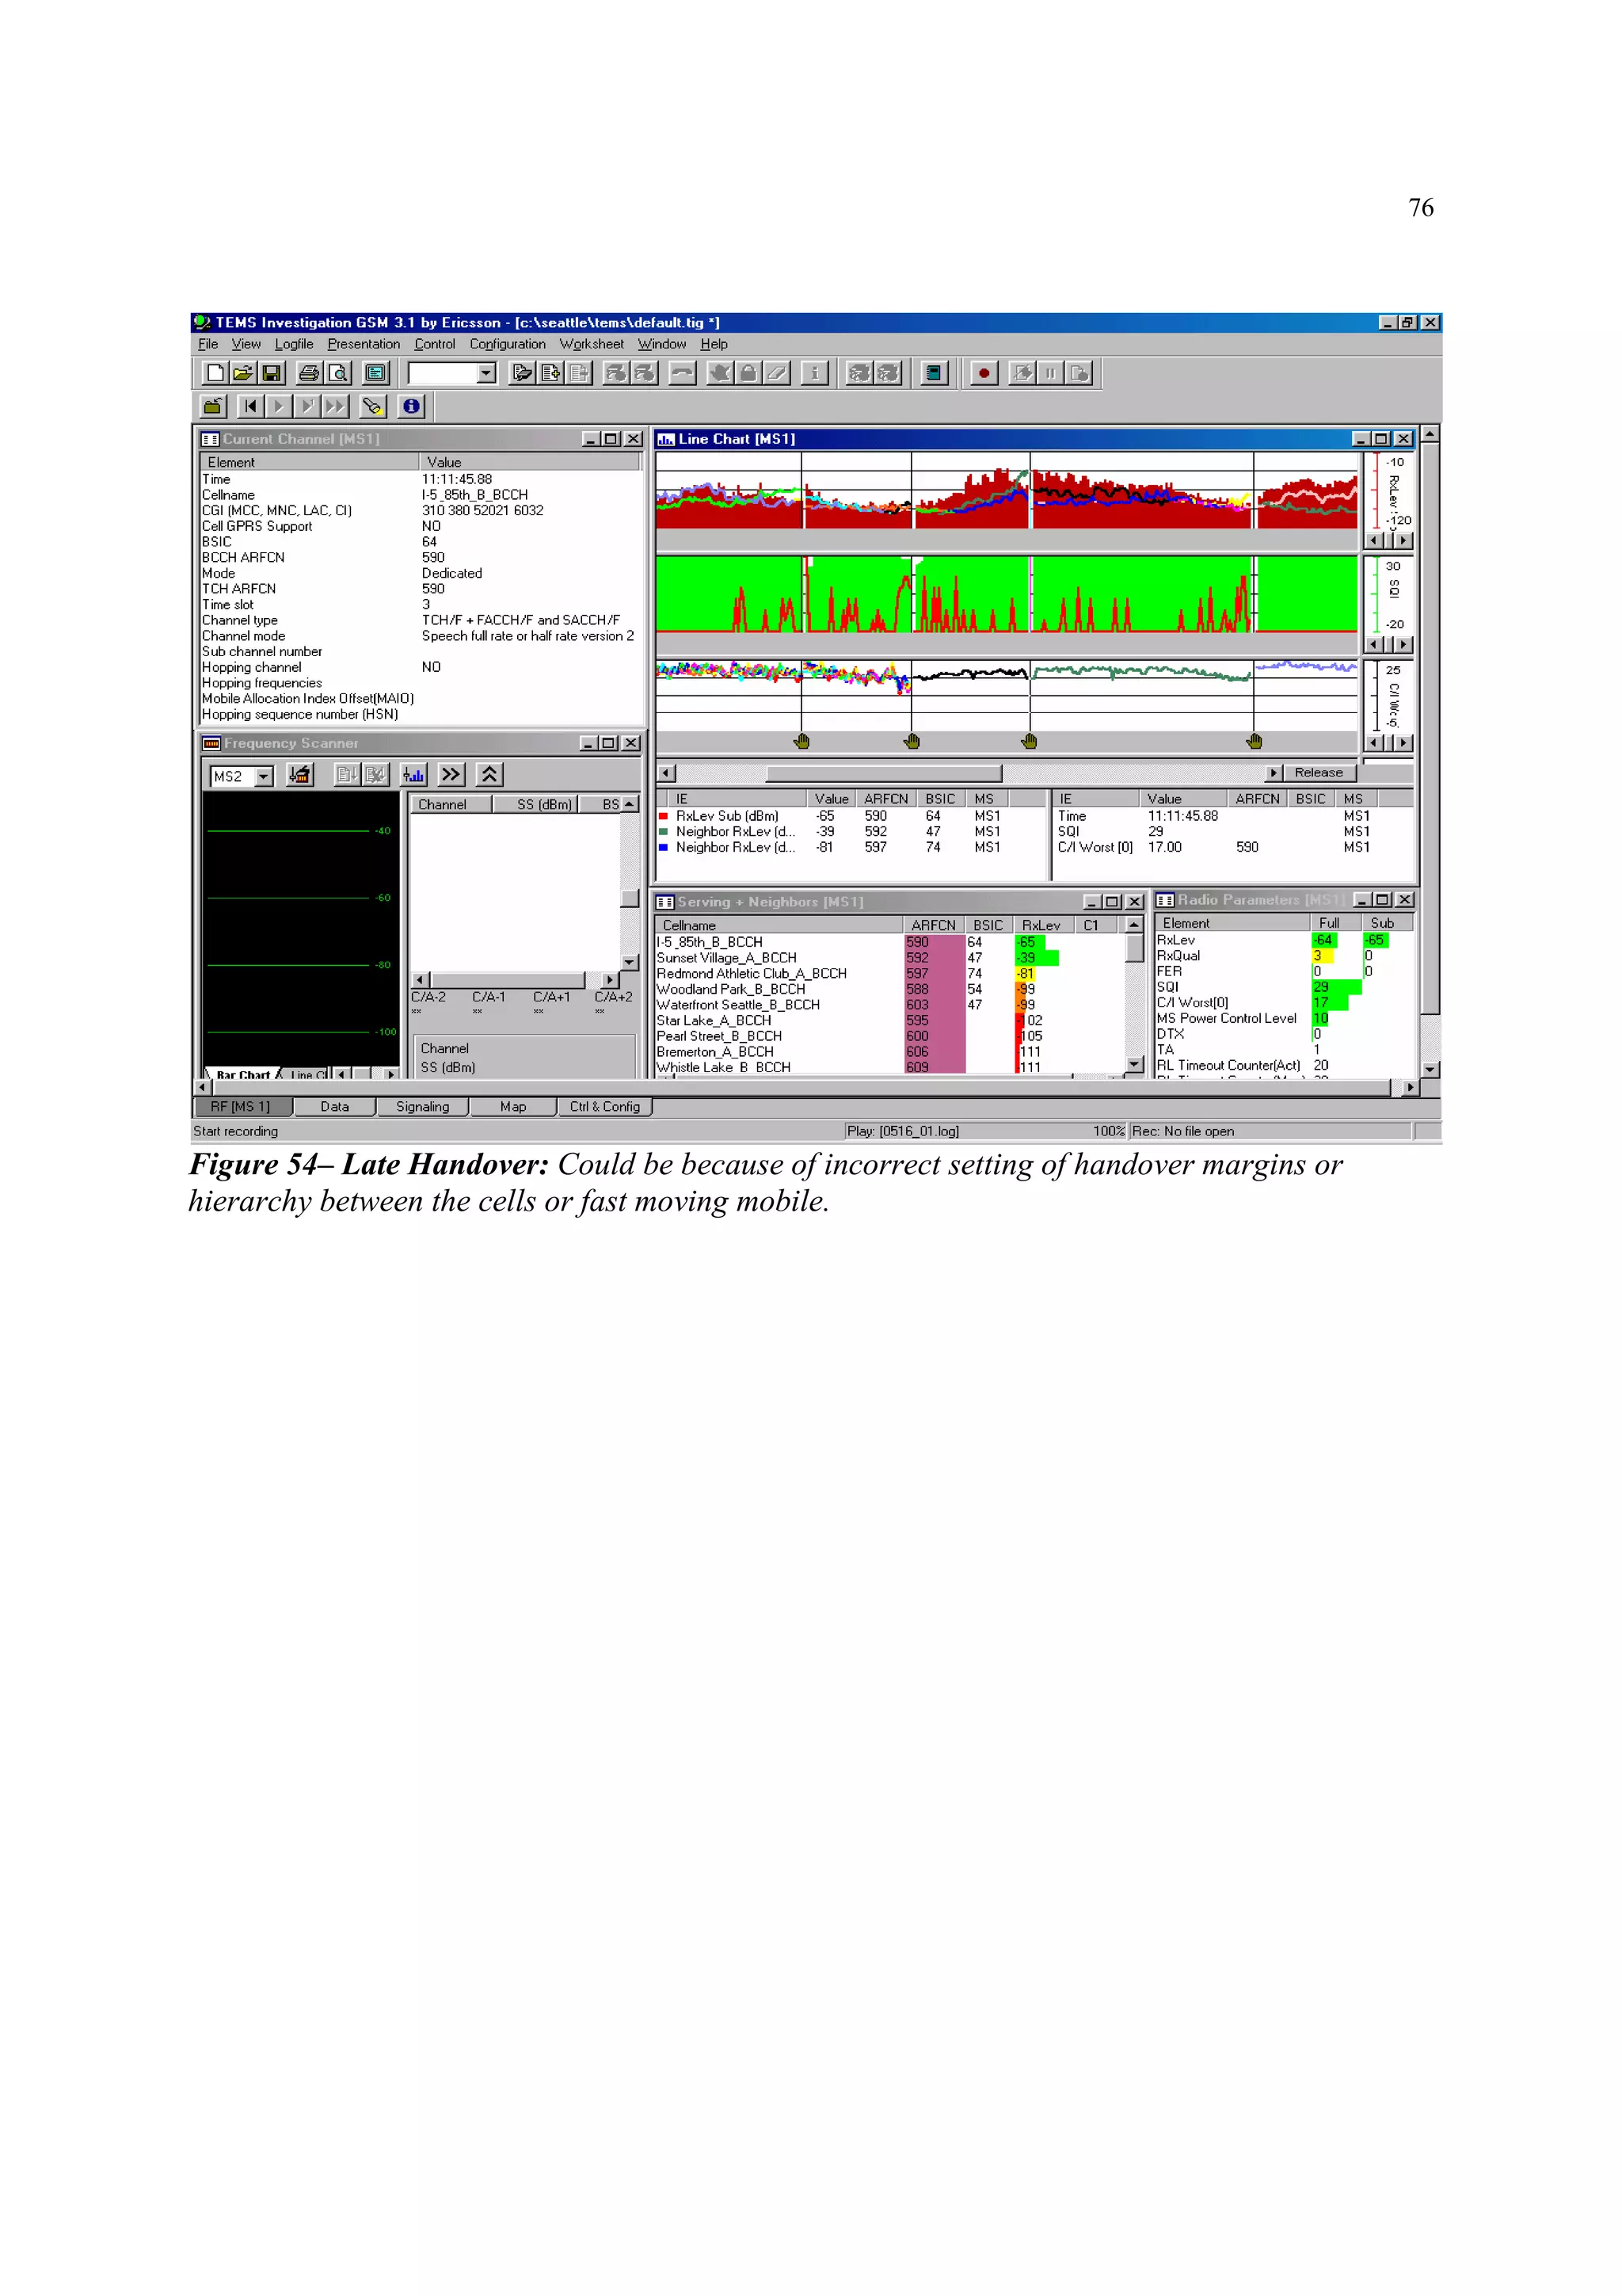This screenshot has height=2296, width=1622.
Task: Click the Print toolbar icon
Action: (x=309, y=373)
